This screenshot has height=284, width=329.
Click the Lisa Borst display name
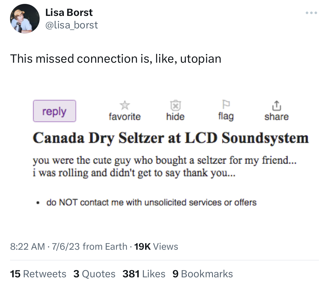69,13
